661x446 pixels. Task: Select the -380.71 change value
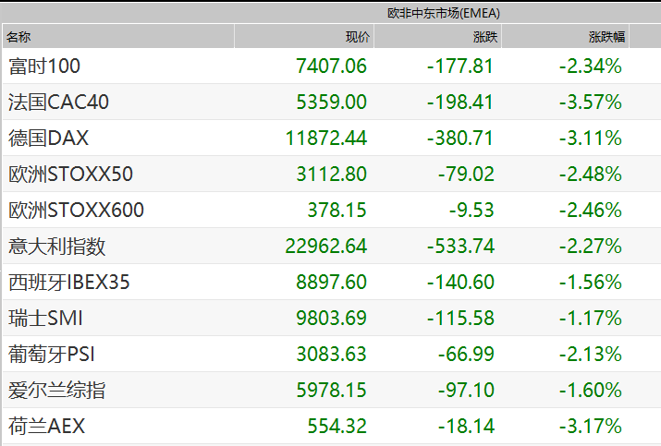(x=459, y=138)
